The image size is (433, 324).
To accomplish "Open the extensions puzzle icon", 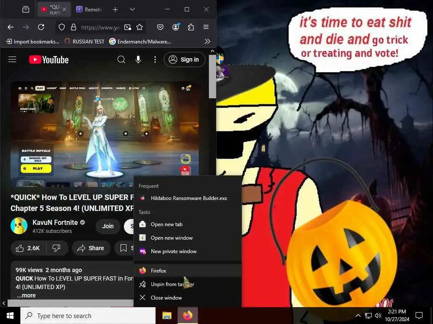I will coord(191,27).
